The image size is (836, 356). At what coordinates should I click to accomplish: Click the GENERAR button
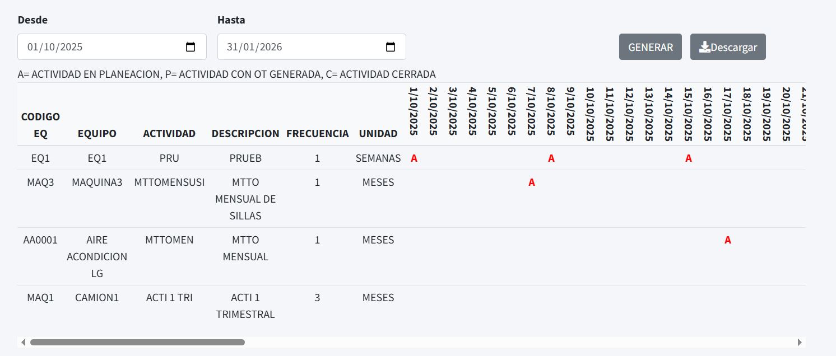(651, 47)
